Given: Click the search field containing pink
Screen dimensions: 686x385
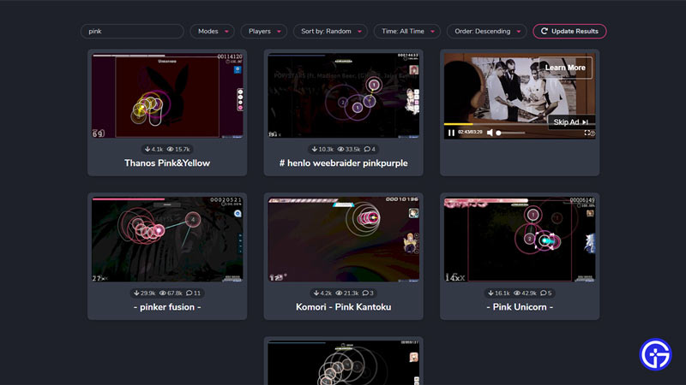Looking at the screenshot, I should [x=133, y=32].
